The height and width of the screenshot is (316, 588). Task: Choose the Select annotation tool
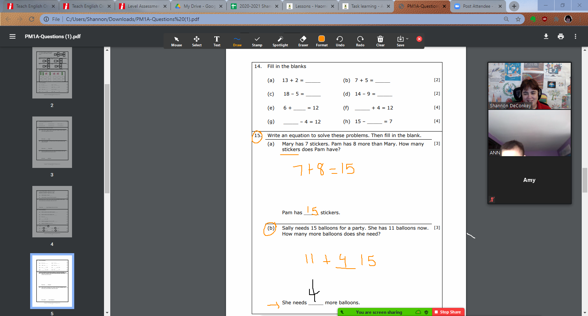pyautogui.click(x=197, y=41)
